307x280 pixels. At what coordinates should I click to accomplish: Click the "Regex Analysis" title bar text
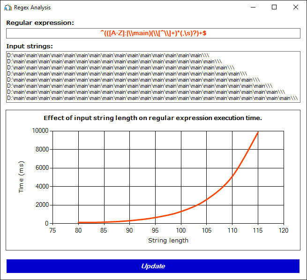pos(32,8)
